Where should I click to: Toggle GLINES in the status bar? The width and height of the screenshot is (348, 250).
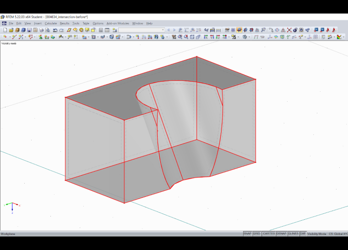(x=293, y=233)
